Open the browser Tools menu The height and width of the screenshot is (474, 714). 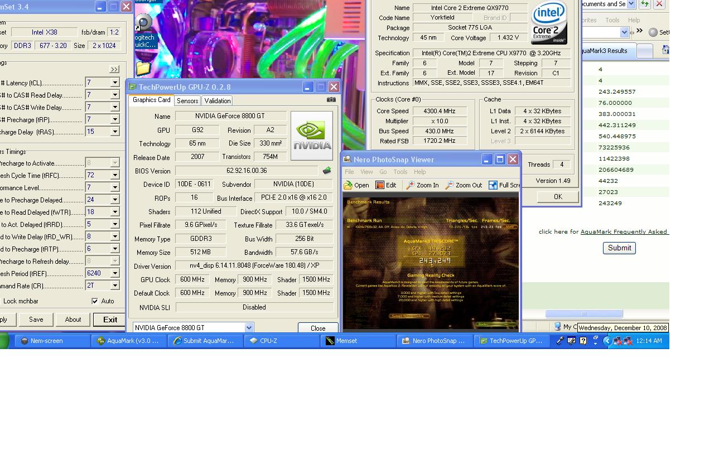click(612, 20)
